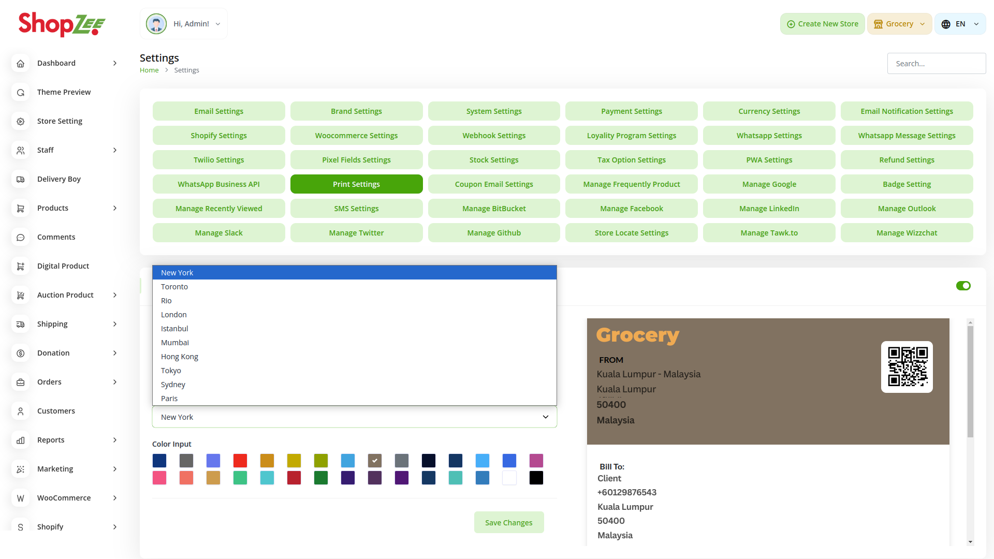Expand the Grocery store selector
994x559 pixels.
(x=899, y=24)
